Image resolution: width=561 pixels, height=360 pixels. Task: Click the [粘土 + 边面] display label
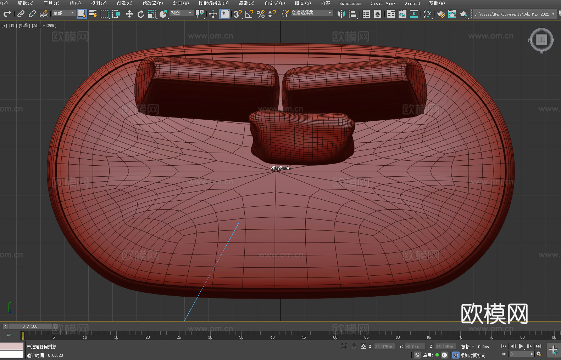click(x=44, y=25)
